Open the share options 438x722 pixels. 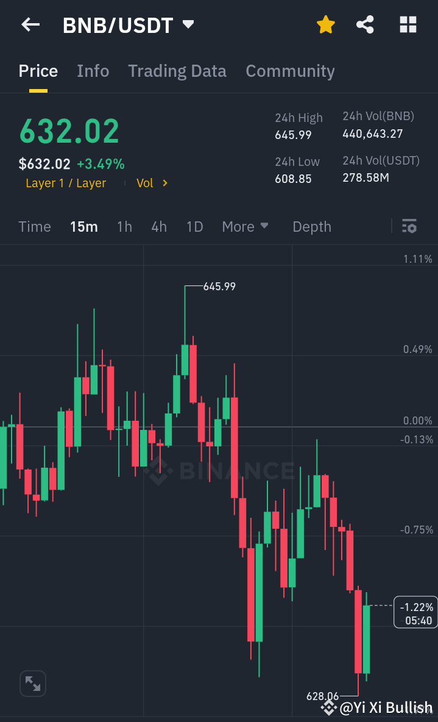coord(365,24)
